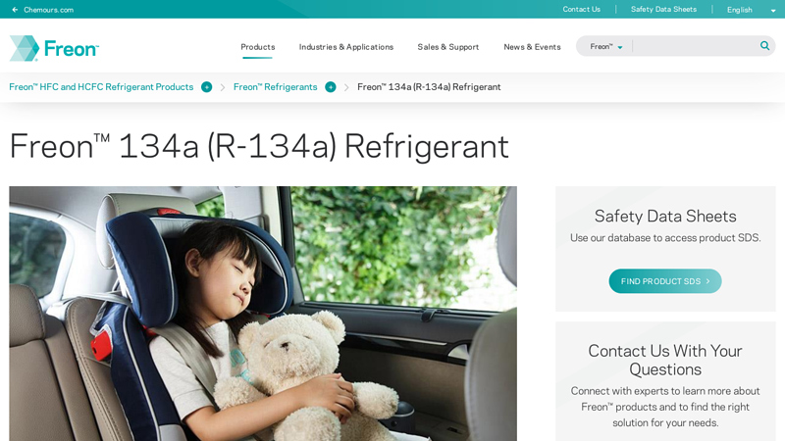Viewport: 785px width, 441px height.
Task: Open the English language dropdown
Action: [x=751, y=10]
